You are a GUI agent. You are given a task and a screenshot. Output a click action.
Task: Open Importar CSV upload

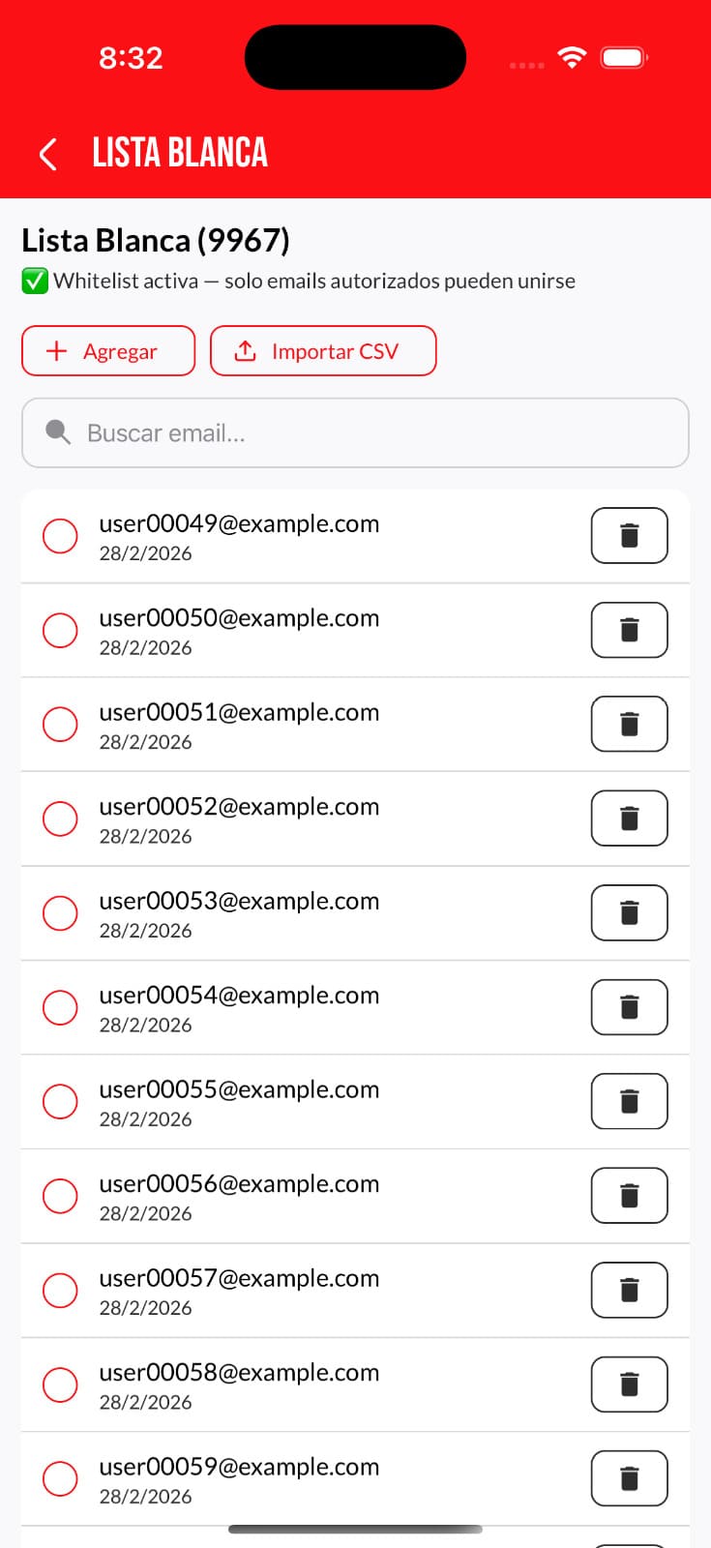coord(323,351)
